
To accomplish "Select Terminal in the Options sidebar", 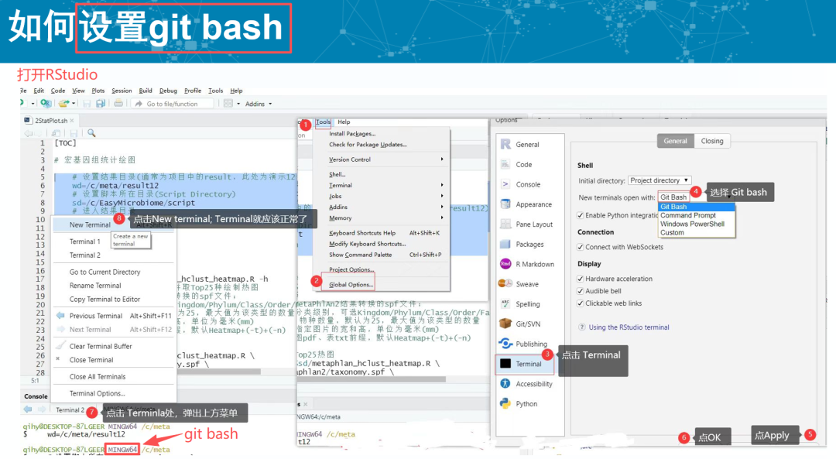I will (524, 364).
